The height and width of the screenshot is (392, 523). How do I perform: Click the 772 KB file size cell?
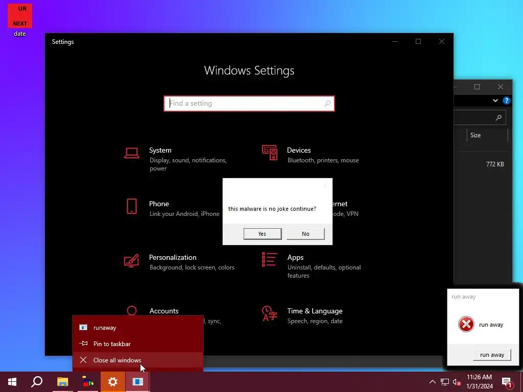(495, 164)
